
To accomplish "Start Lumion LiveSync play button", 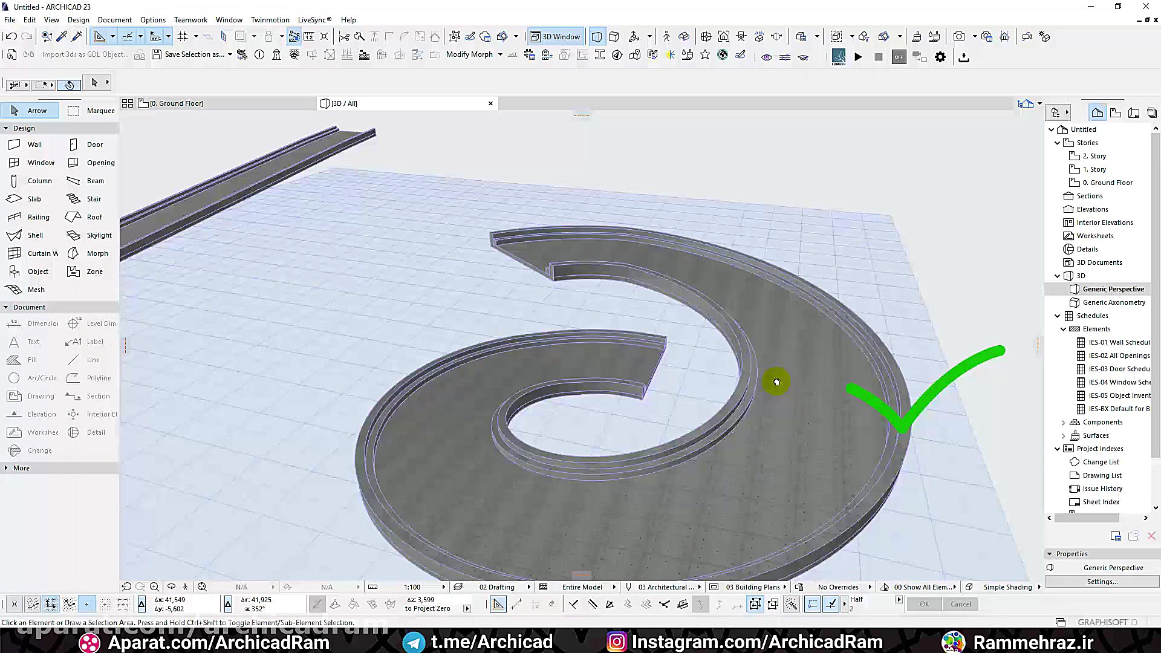I will coord(858,57).
